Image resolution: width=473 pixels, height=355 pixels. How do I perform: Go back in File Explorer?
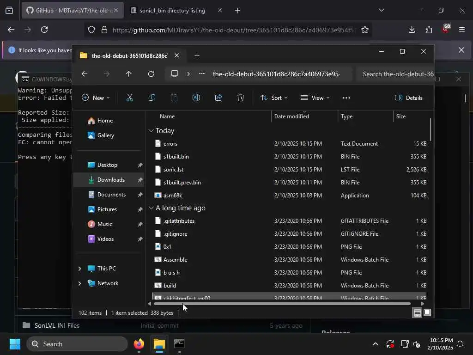85,73
